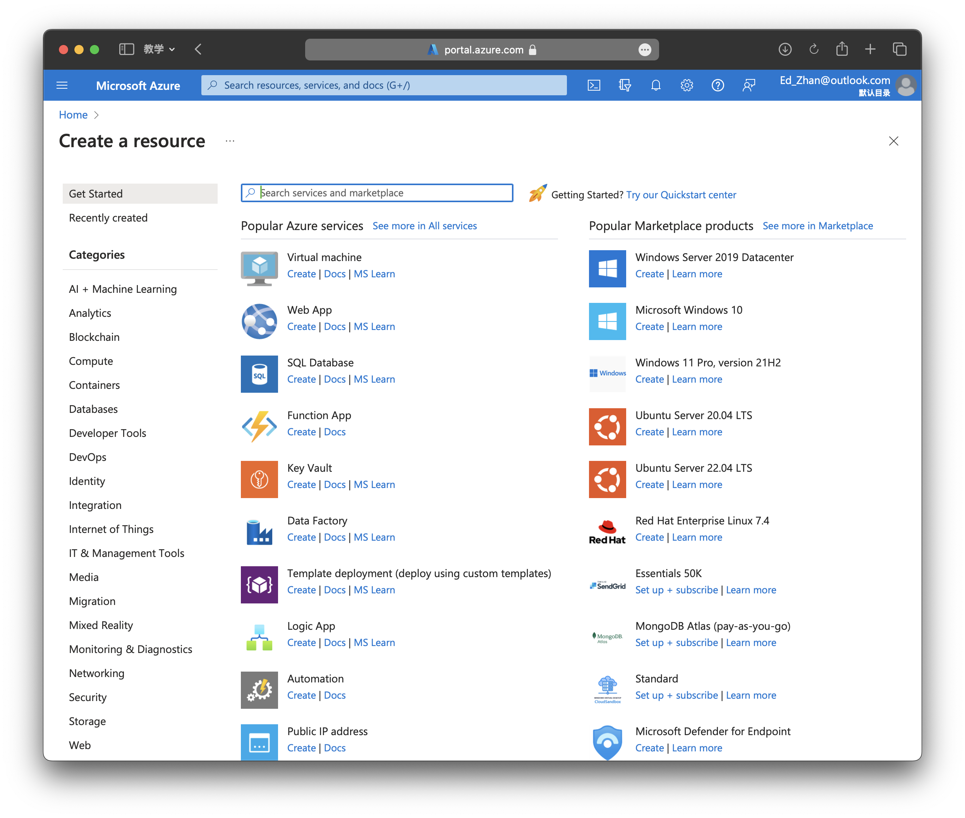Click See more in Marketplace link

[817, 226]
